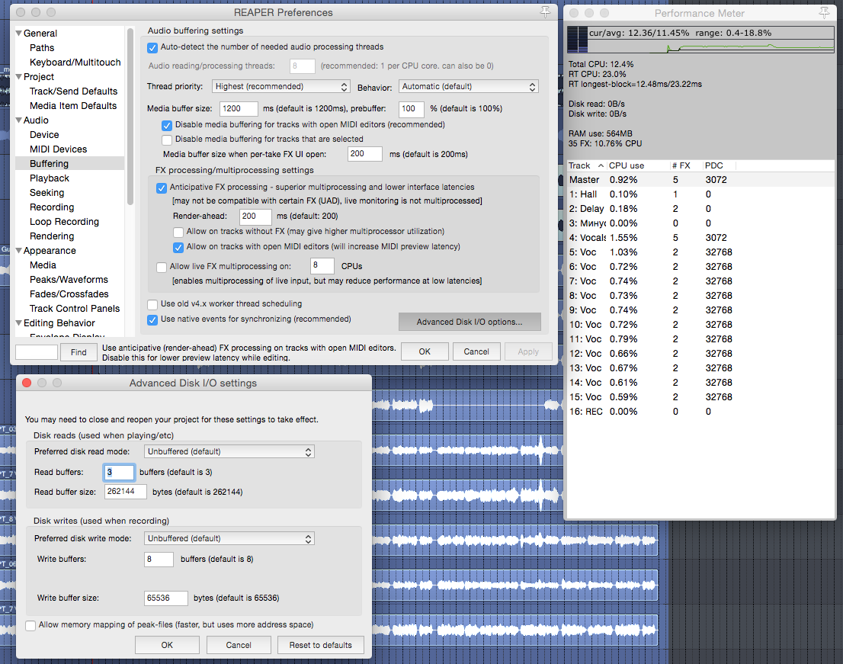Toggle native events for synchronizing
Screen dimensions: 843x664
pyautogui.click(x=152, y=319)
